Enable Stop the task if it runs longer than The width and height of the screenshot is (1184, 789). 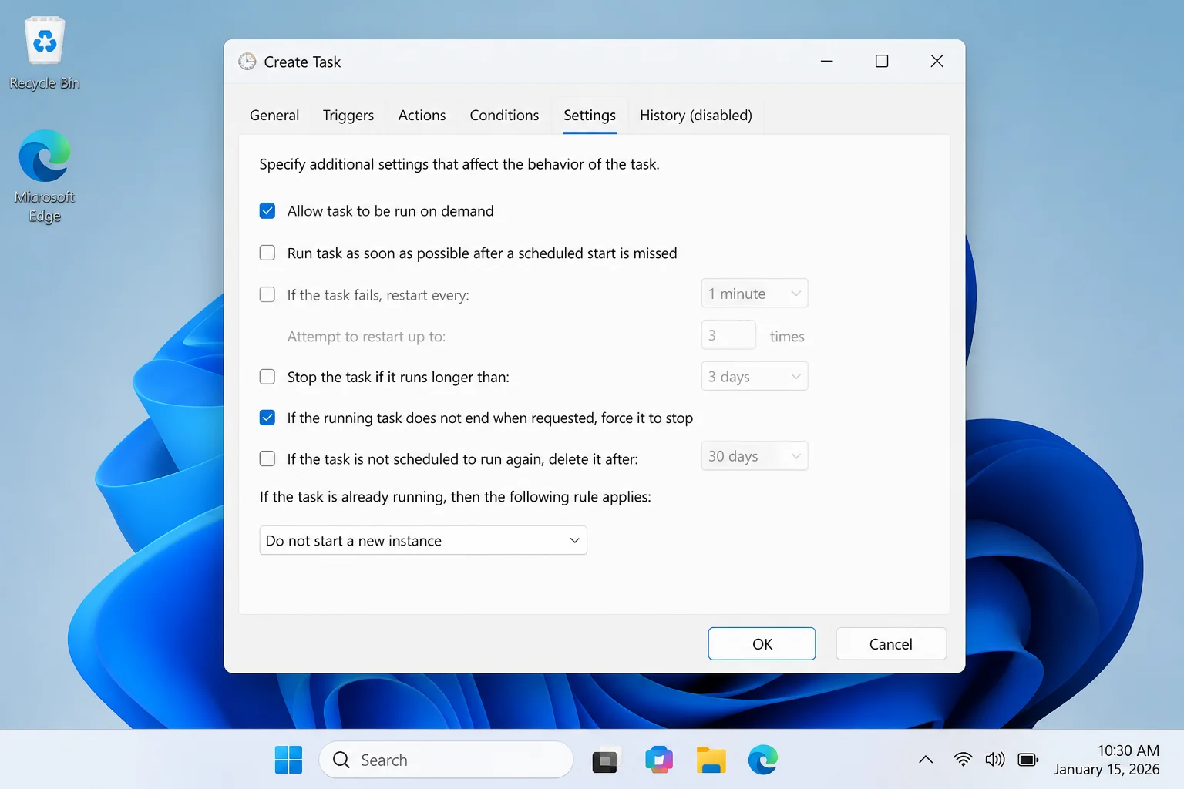pos(267,377)
